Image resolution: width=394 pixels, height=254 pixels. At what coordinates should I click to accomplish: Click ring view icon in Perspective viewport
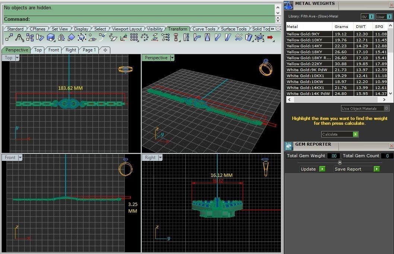click(266, 67)
